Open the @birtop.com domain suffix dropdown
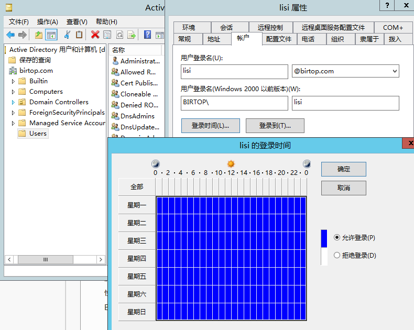 (x=395, y=71)
